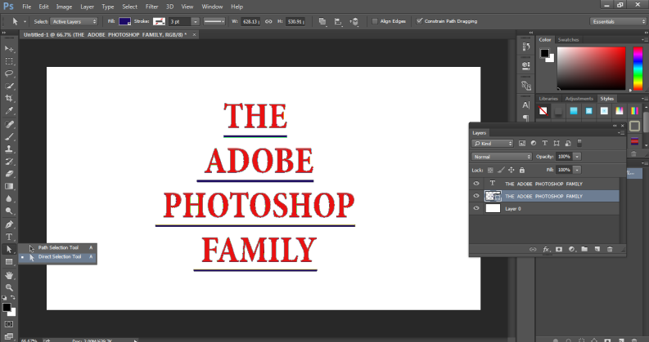Open the Layer menu
The height and width of the screenshot is (342, 649).
(x=87, y=7)
